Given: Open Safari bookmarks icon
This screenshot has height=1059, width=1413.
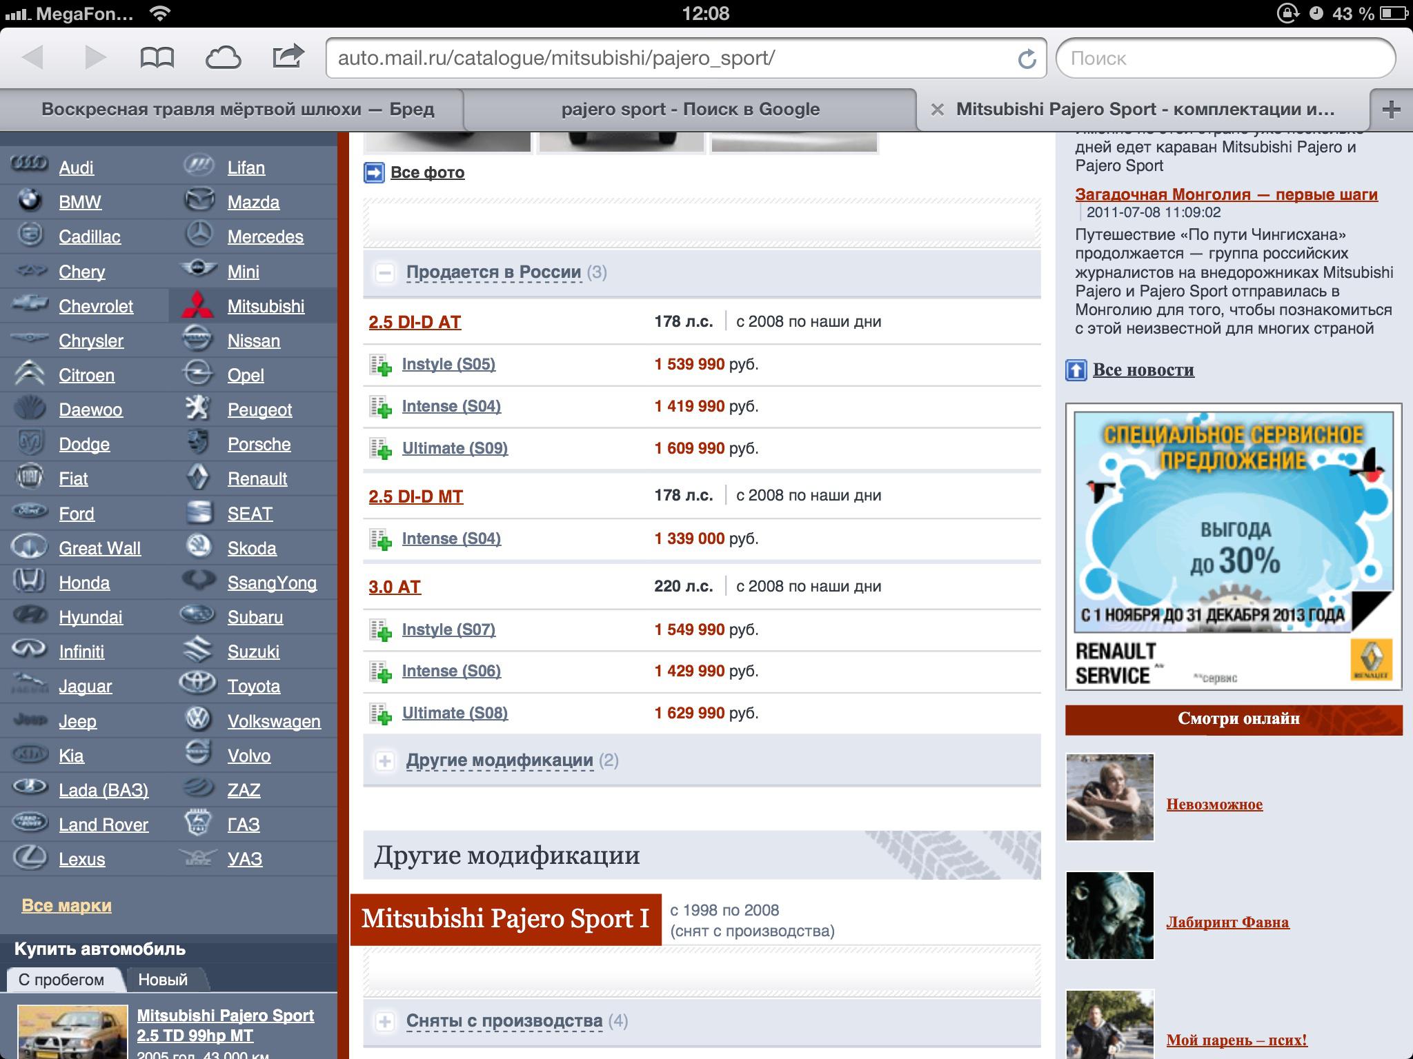Looking at the screenshot, I should coord(157,57).
